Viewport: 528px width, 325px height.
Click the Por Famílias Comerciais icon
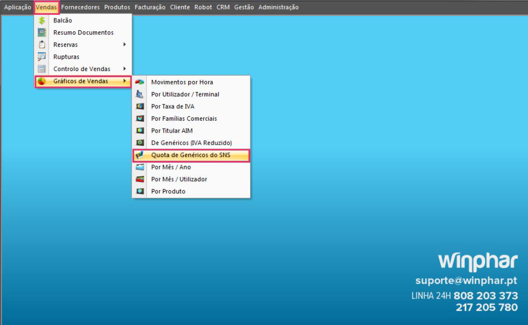pyautogui.click(x=140, y=118)
